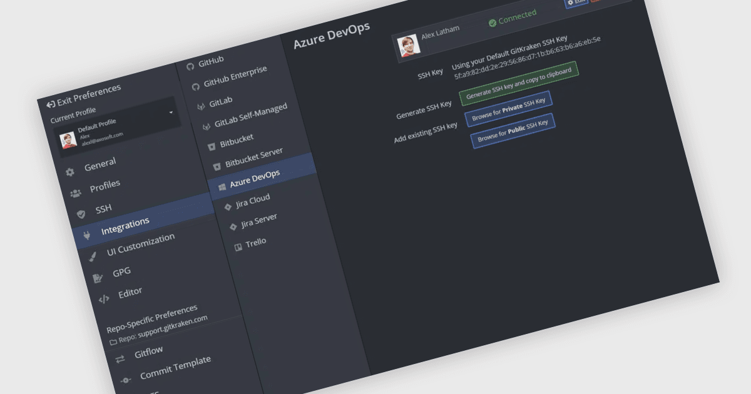The height and width of the screenshot is (394, 751).
Task: Click the Azure DevOps page heading
Action: pyautogui.click(x=332, y=36)
